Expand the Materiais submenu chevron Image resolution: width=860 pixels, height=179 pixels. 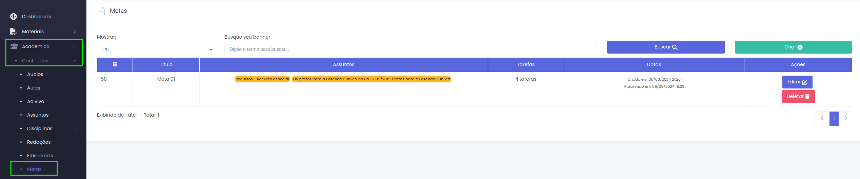75,32
